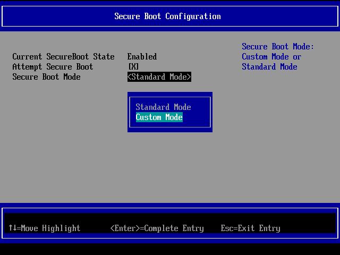Click the Secure Boot Configuration title
The image size is (340, 255).
pyautogui.click(x=167, y=16)
